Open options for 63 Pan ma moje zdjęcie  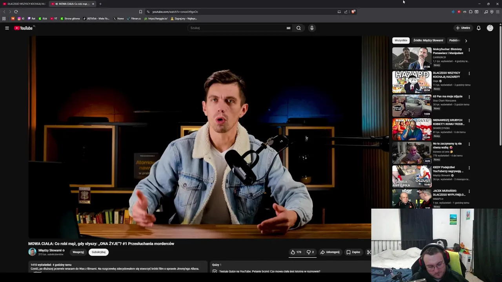469,97
